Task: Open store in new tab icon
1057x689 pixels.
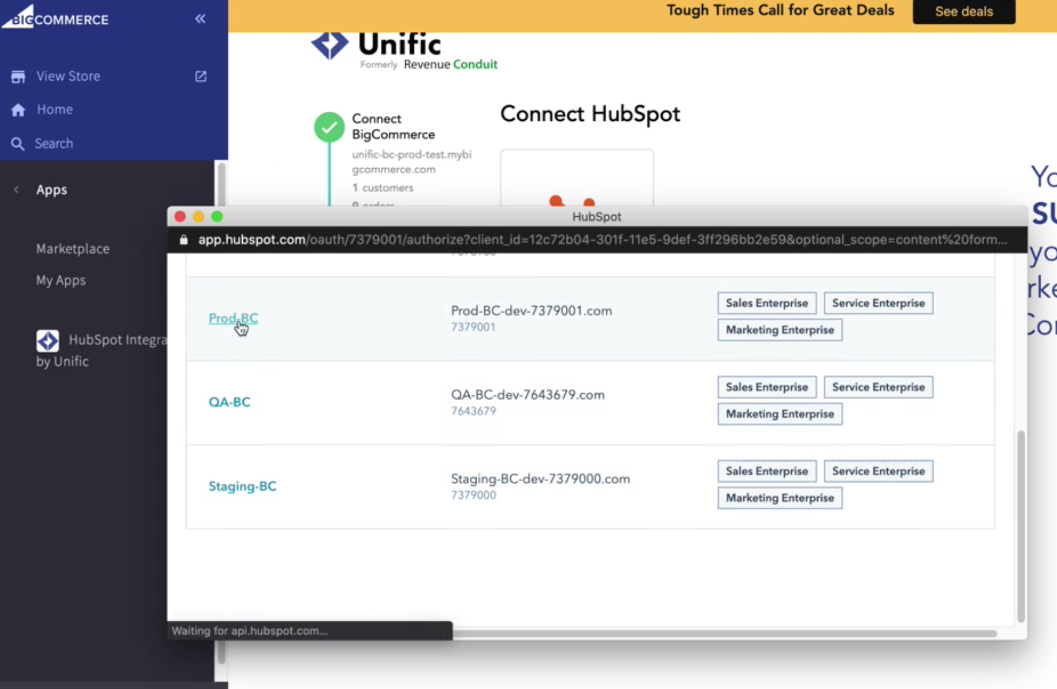Action: click(x=201, y=76)
